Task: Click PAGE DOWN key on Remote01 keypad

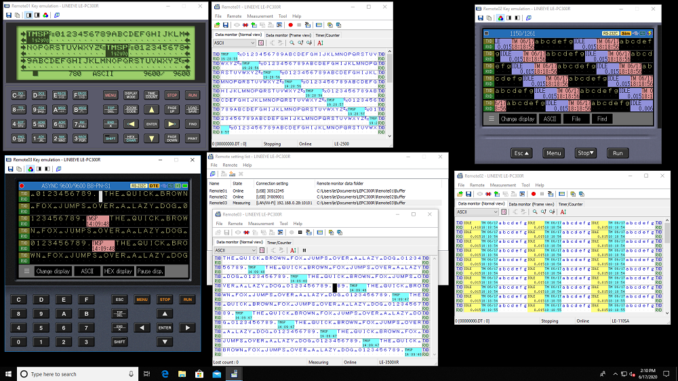Action: [172, 138]
